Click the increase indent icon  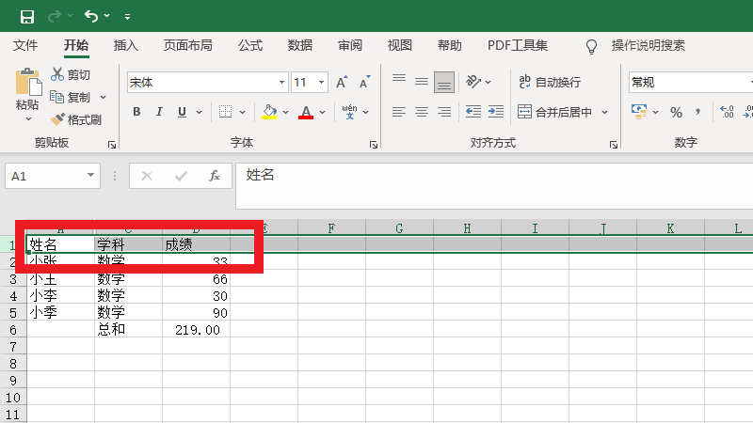pos(495,112)
